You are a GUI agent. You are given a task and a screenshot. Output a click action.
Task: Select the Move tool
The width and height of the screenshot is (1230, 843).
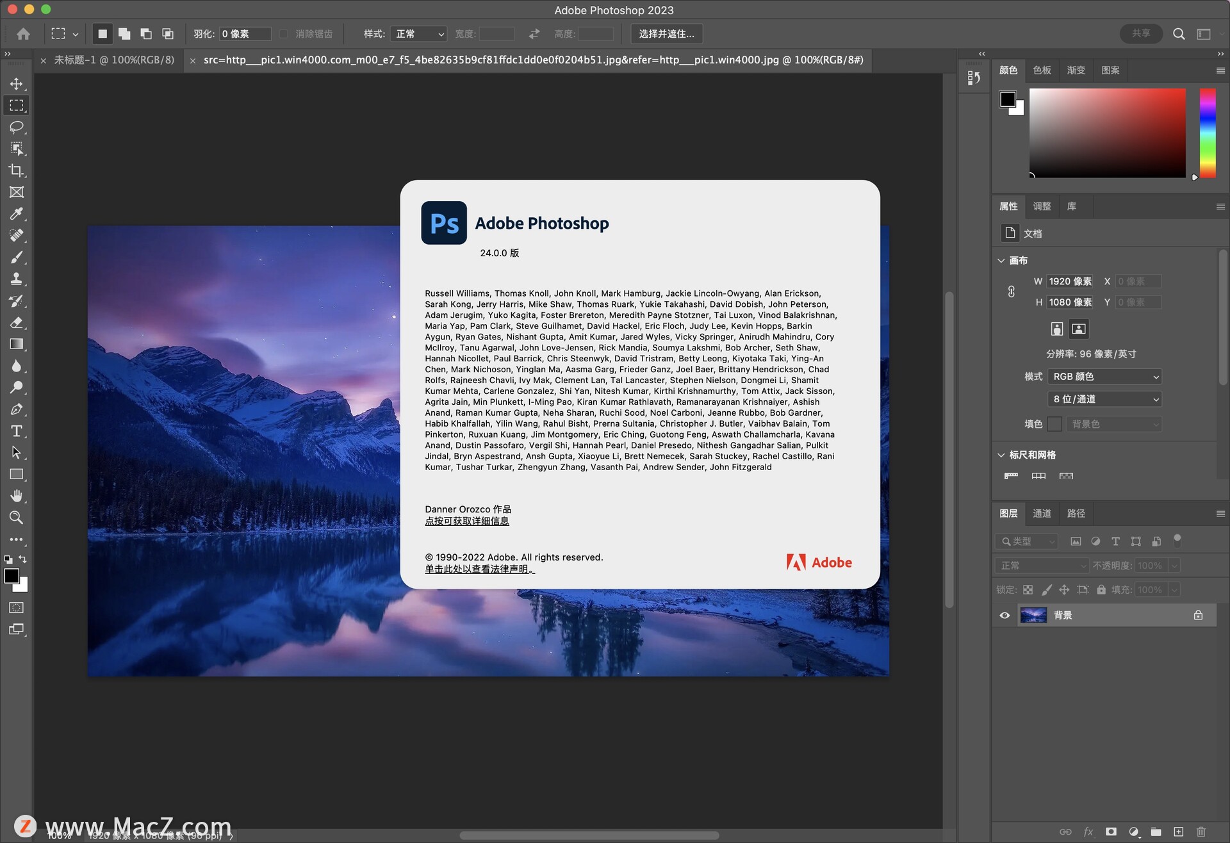click(x=17, y=84)
